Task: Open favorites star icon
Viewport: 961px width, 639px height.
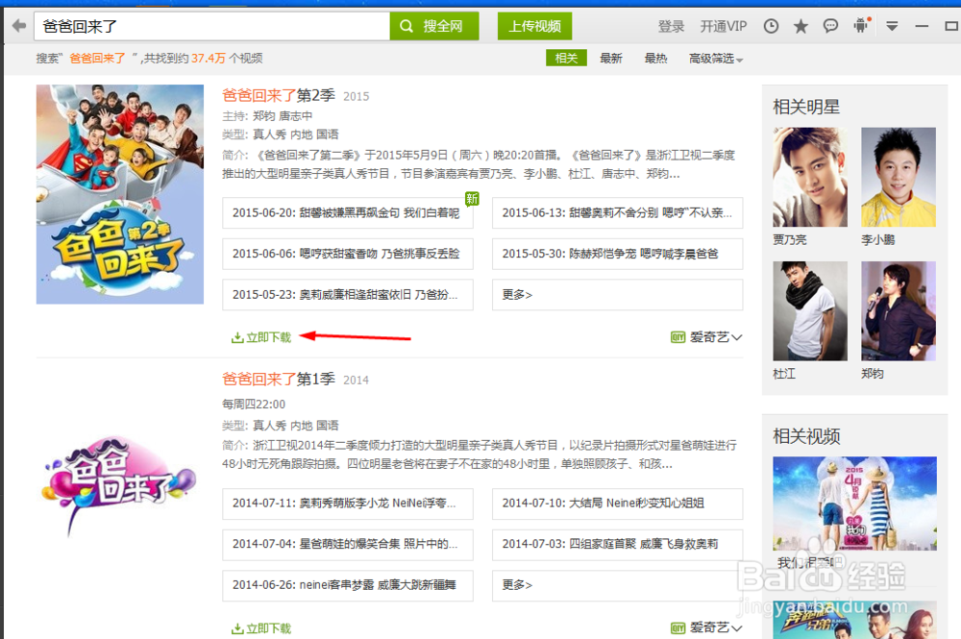Action: (x=801, y=26)
